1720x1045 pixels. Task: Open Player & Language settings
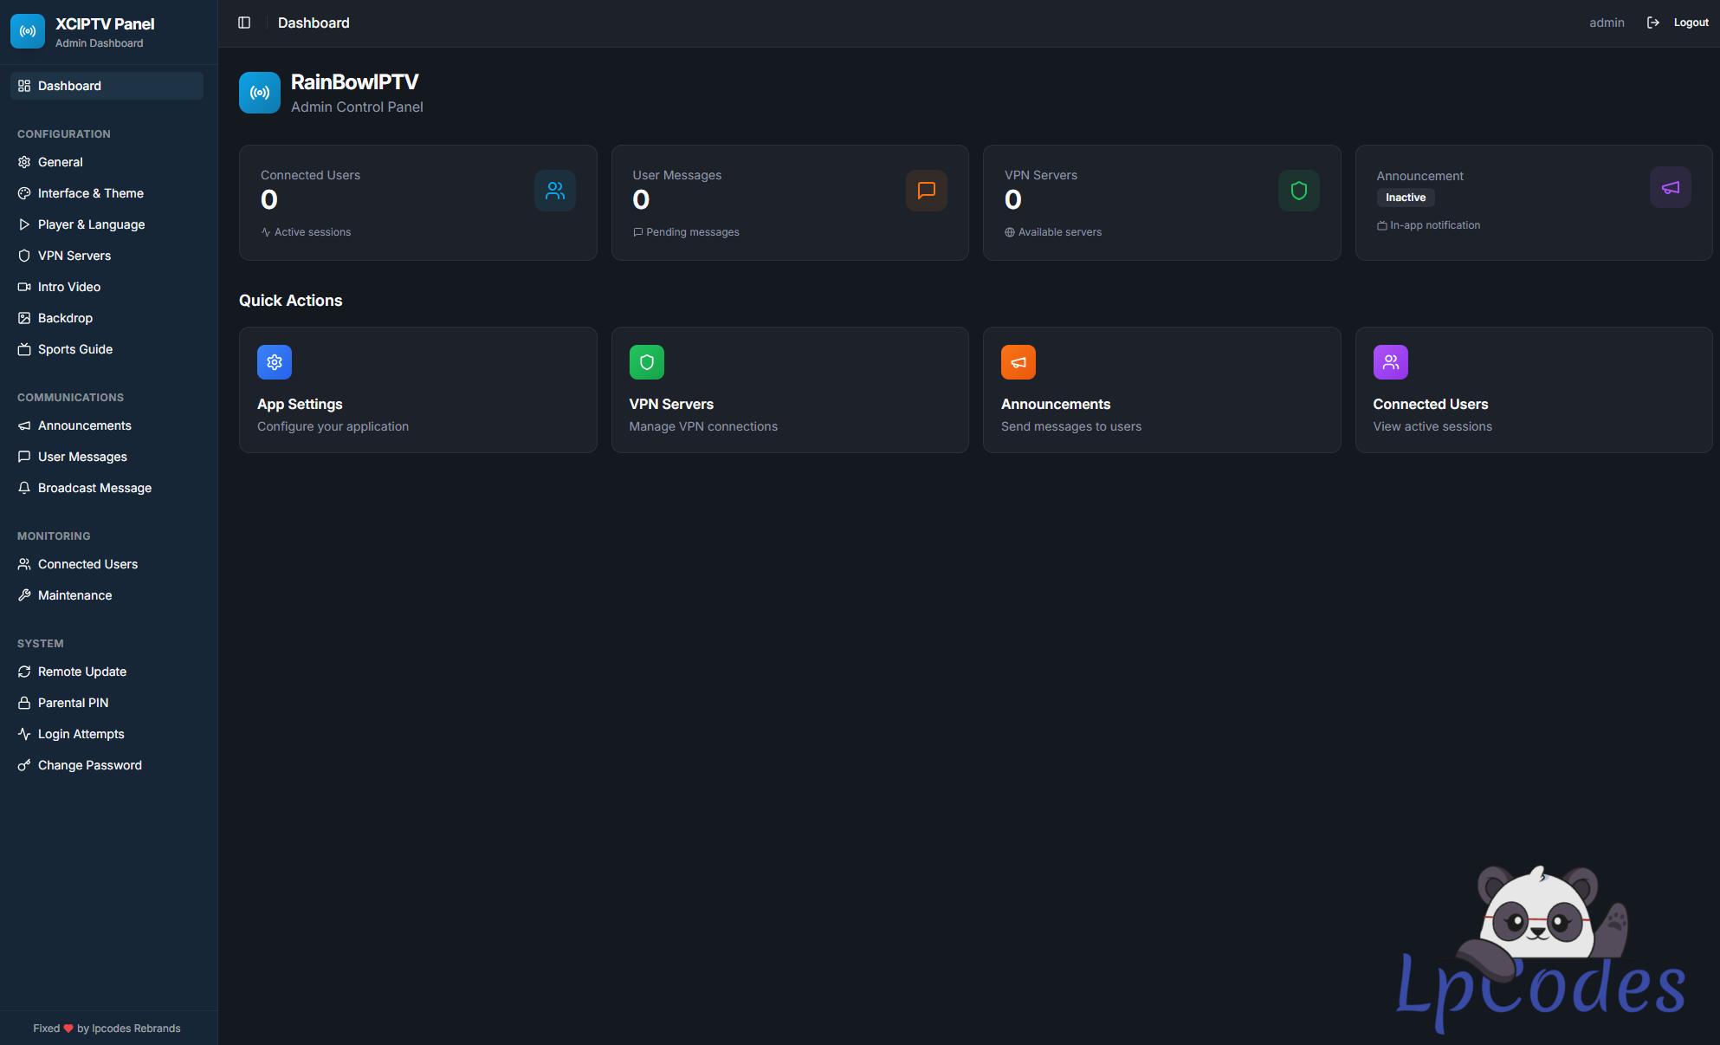(91, 224)
